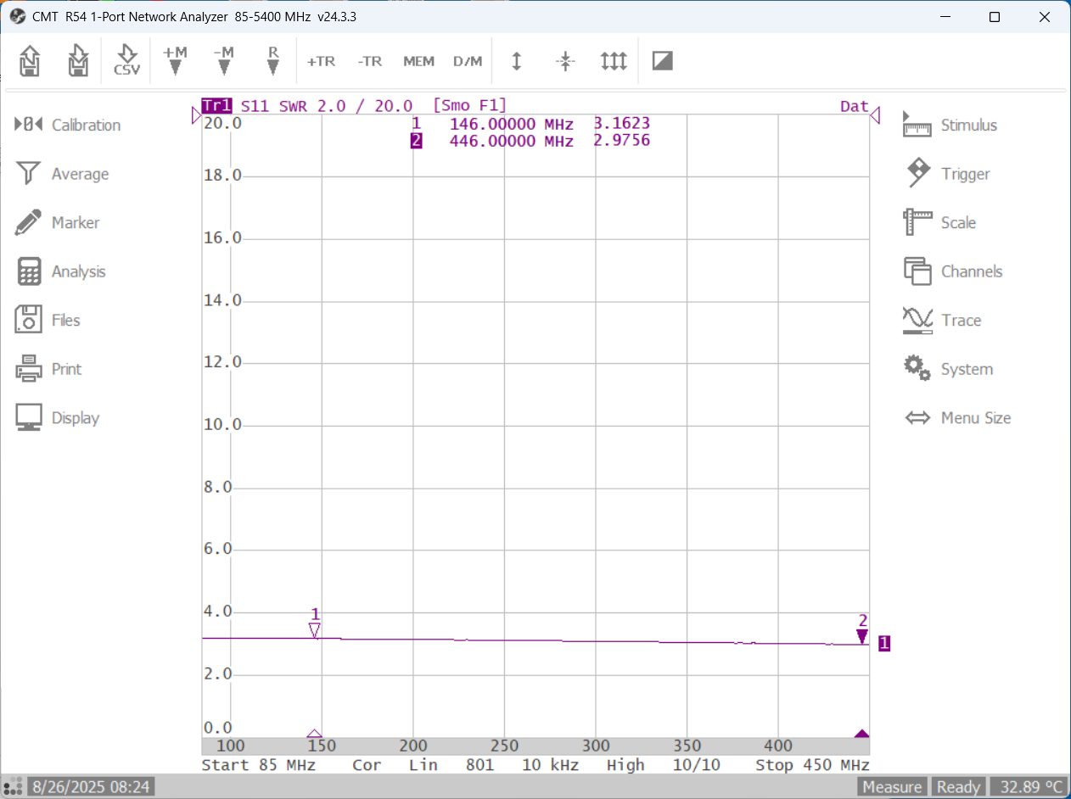Click the invert color scheme icon
This screenshot has height=799, width=1071.
662,61
